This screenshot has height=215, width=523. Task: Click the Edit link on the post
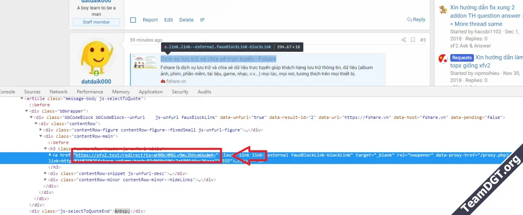click(168, 20)
